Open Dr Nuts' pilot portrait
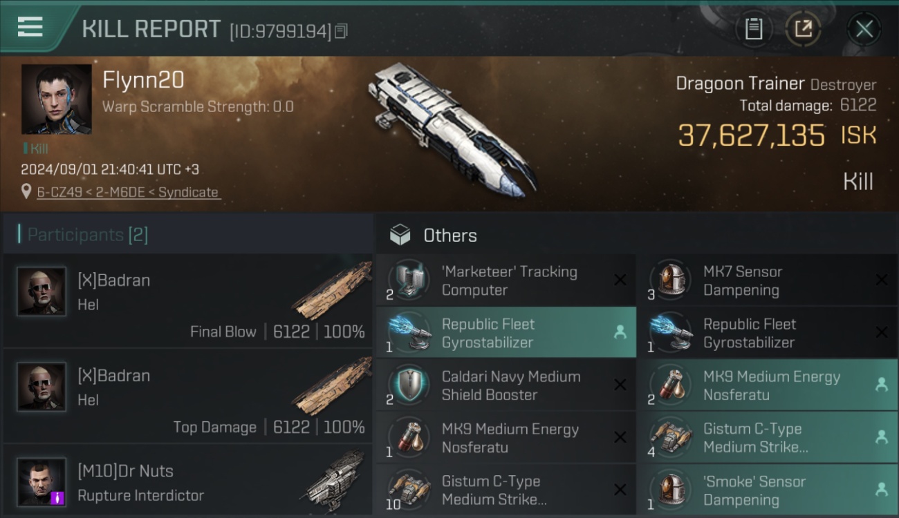Viewport: 899px width, 518px height. coord(41,482)
